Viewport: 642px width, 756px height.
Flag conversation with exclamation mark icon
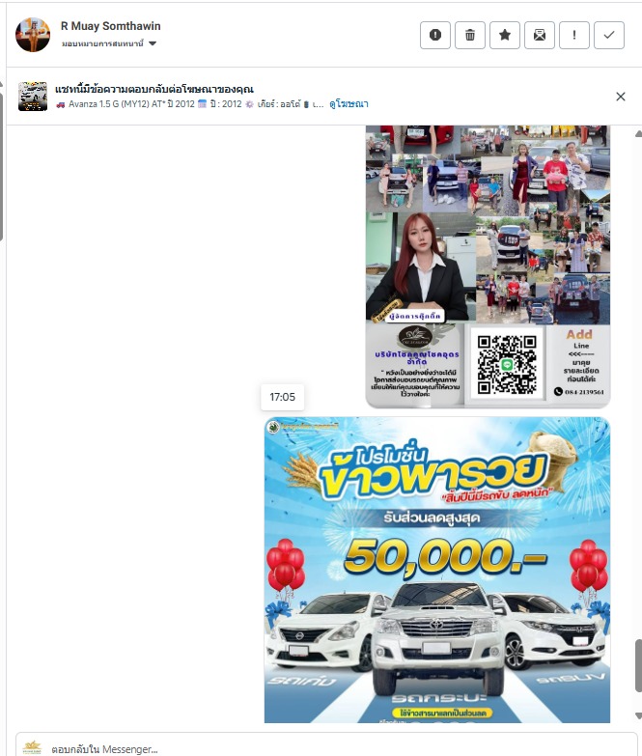pos(574,35)
